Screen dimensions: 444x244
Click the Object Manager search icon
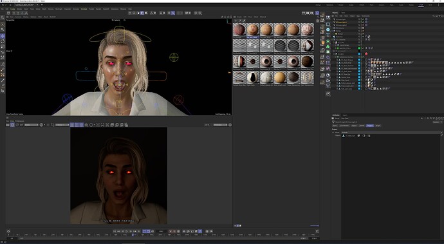coord(434,16)
